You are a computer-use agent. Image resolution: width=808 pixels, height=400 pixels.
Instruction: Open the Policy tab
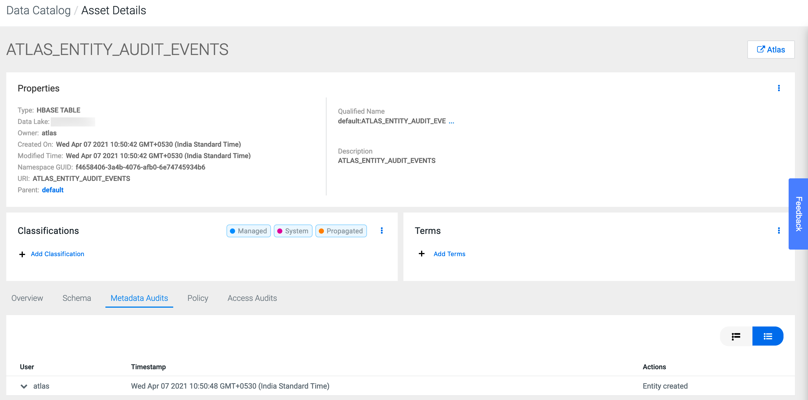[198, 298]
